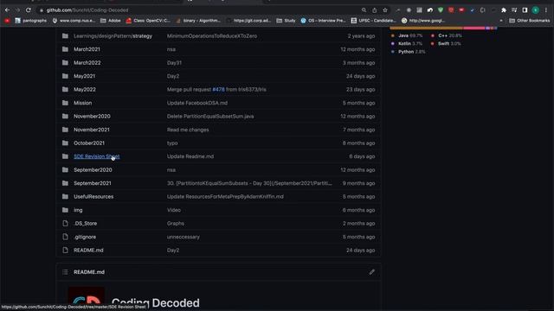Click the share page icon in address bar
Image resolution: width=554 pixels, height=311 pixels.
(x=375, y=10)
